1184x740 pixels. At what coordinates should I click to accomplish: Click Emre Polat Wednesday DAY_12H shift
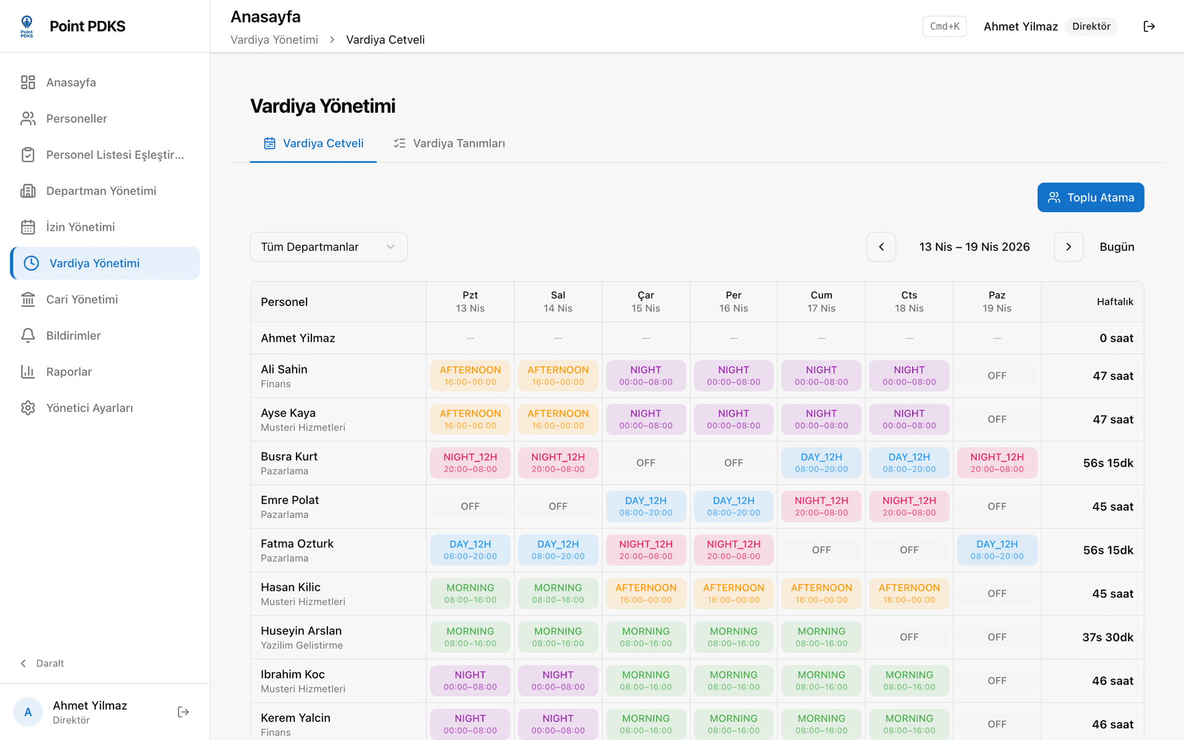coord(646,506)
